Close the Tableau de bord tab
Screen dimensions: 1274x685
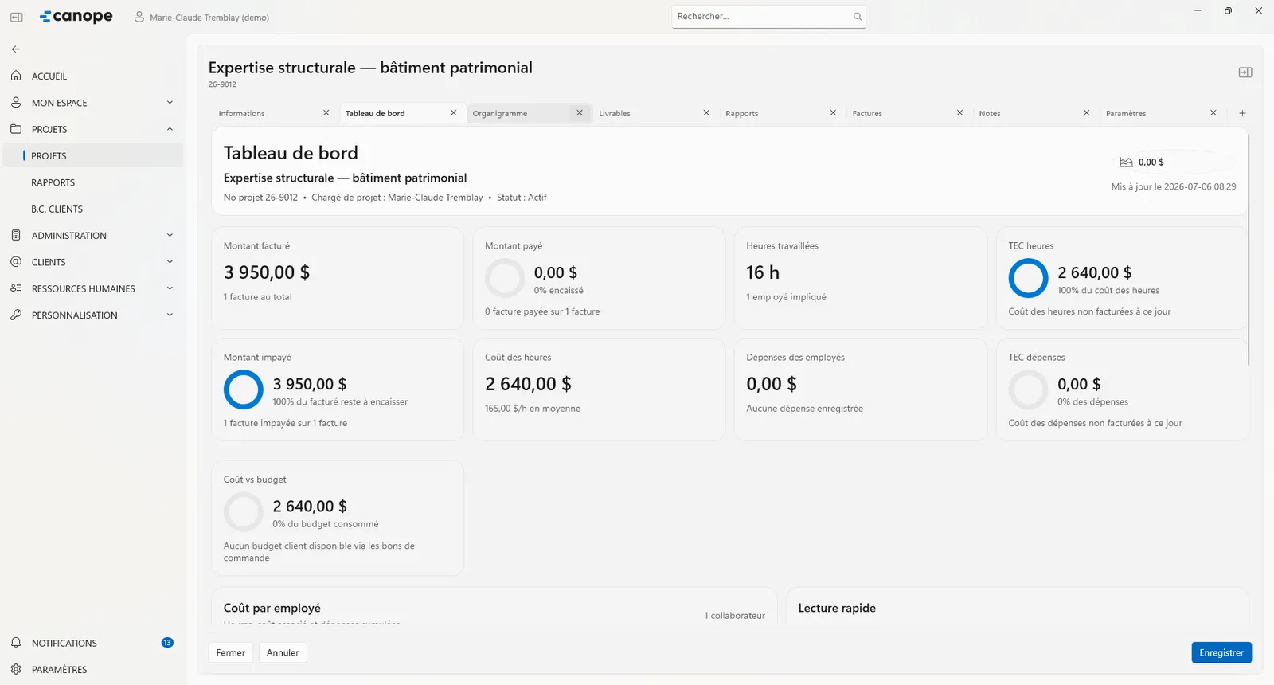pos(453,113)
